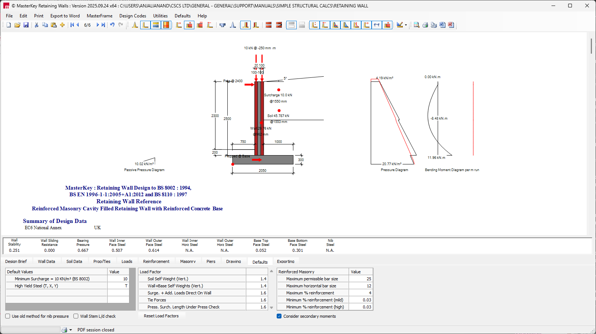596x334 pixels.
Task: Open the Design Codes menu
Action: pos(133,16)
